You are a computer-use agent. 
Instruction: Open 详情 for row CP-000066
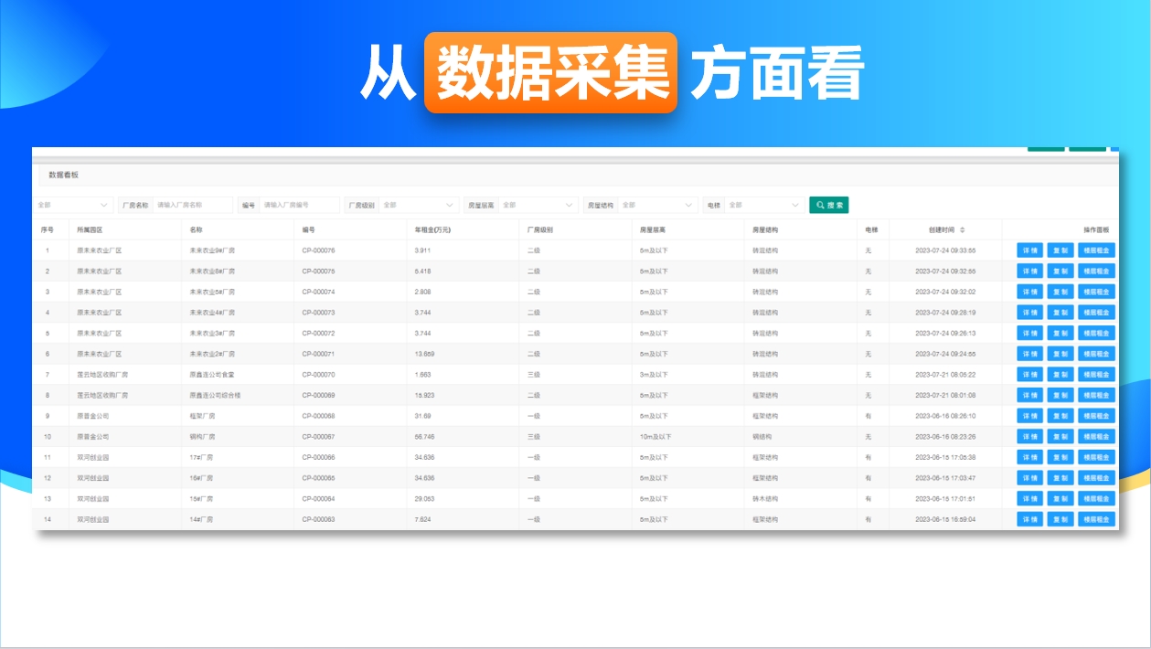pos(1030,457)
